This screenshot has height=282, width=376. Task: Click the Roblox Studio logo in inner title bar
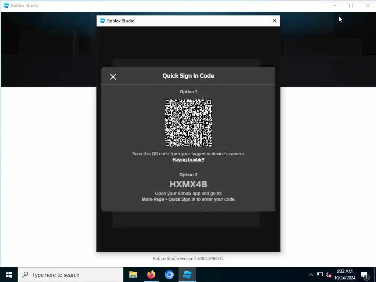pyautogui.click(x=102, y=21)
